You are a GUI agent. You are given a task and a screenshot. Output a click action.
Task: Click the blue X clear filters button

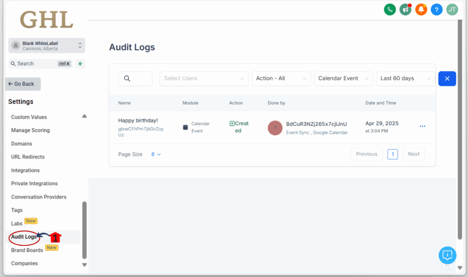pyautogui.click(x=447, y=78)
